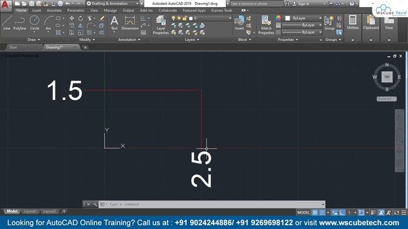Screen dimensions: 408x229
Task: Expand the Draw panel dropdown
Action: pyautogui.click(x=34, y=39)
